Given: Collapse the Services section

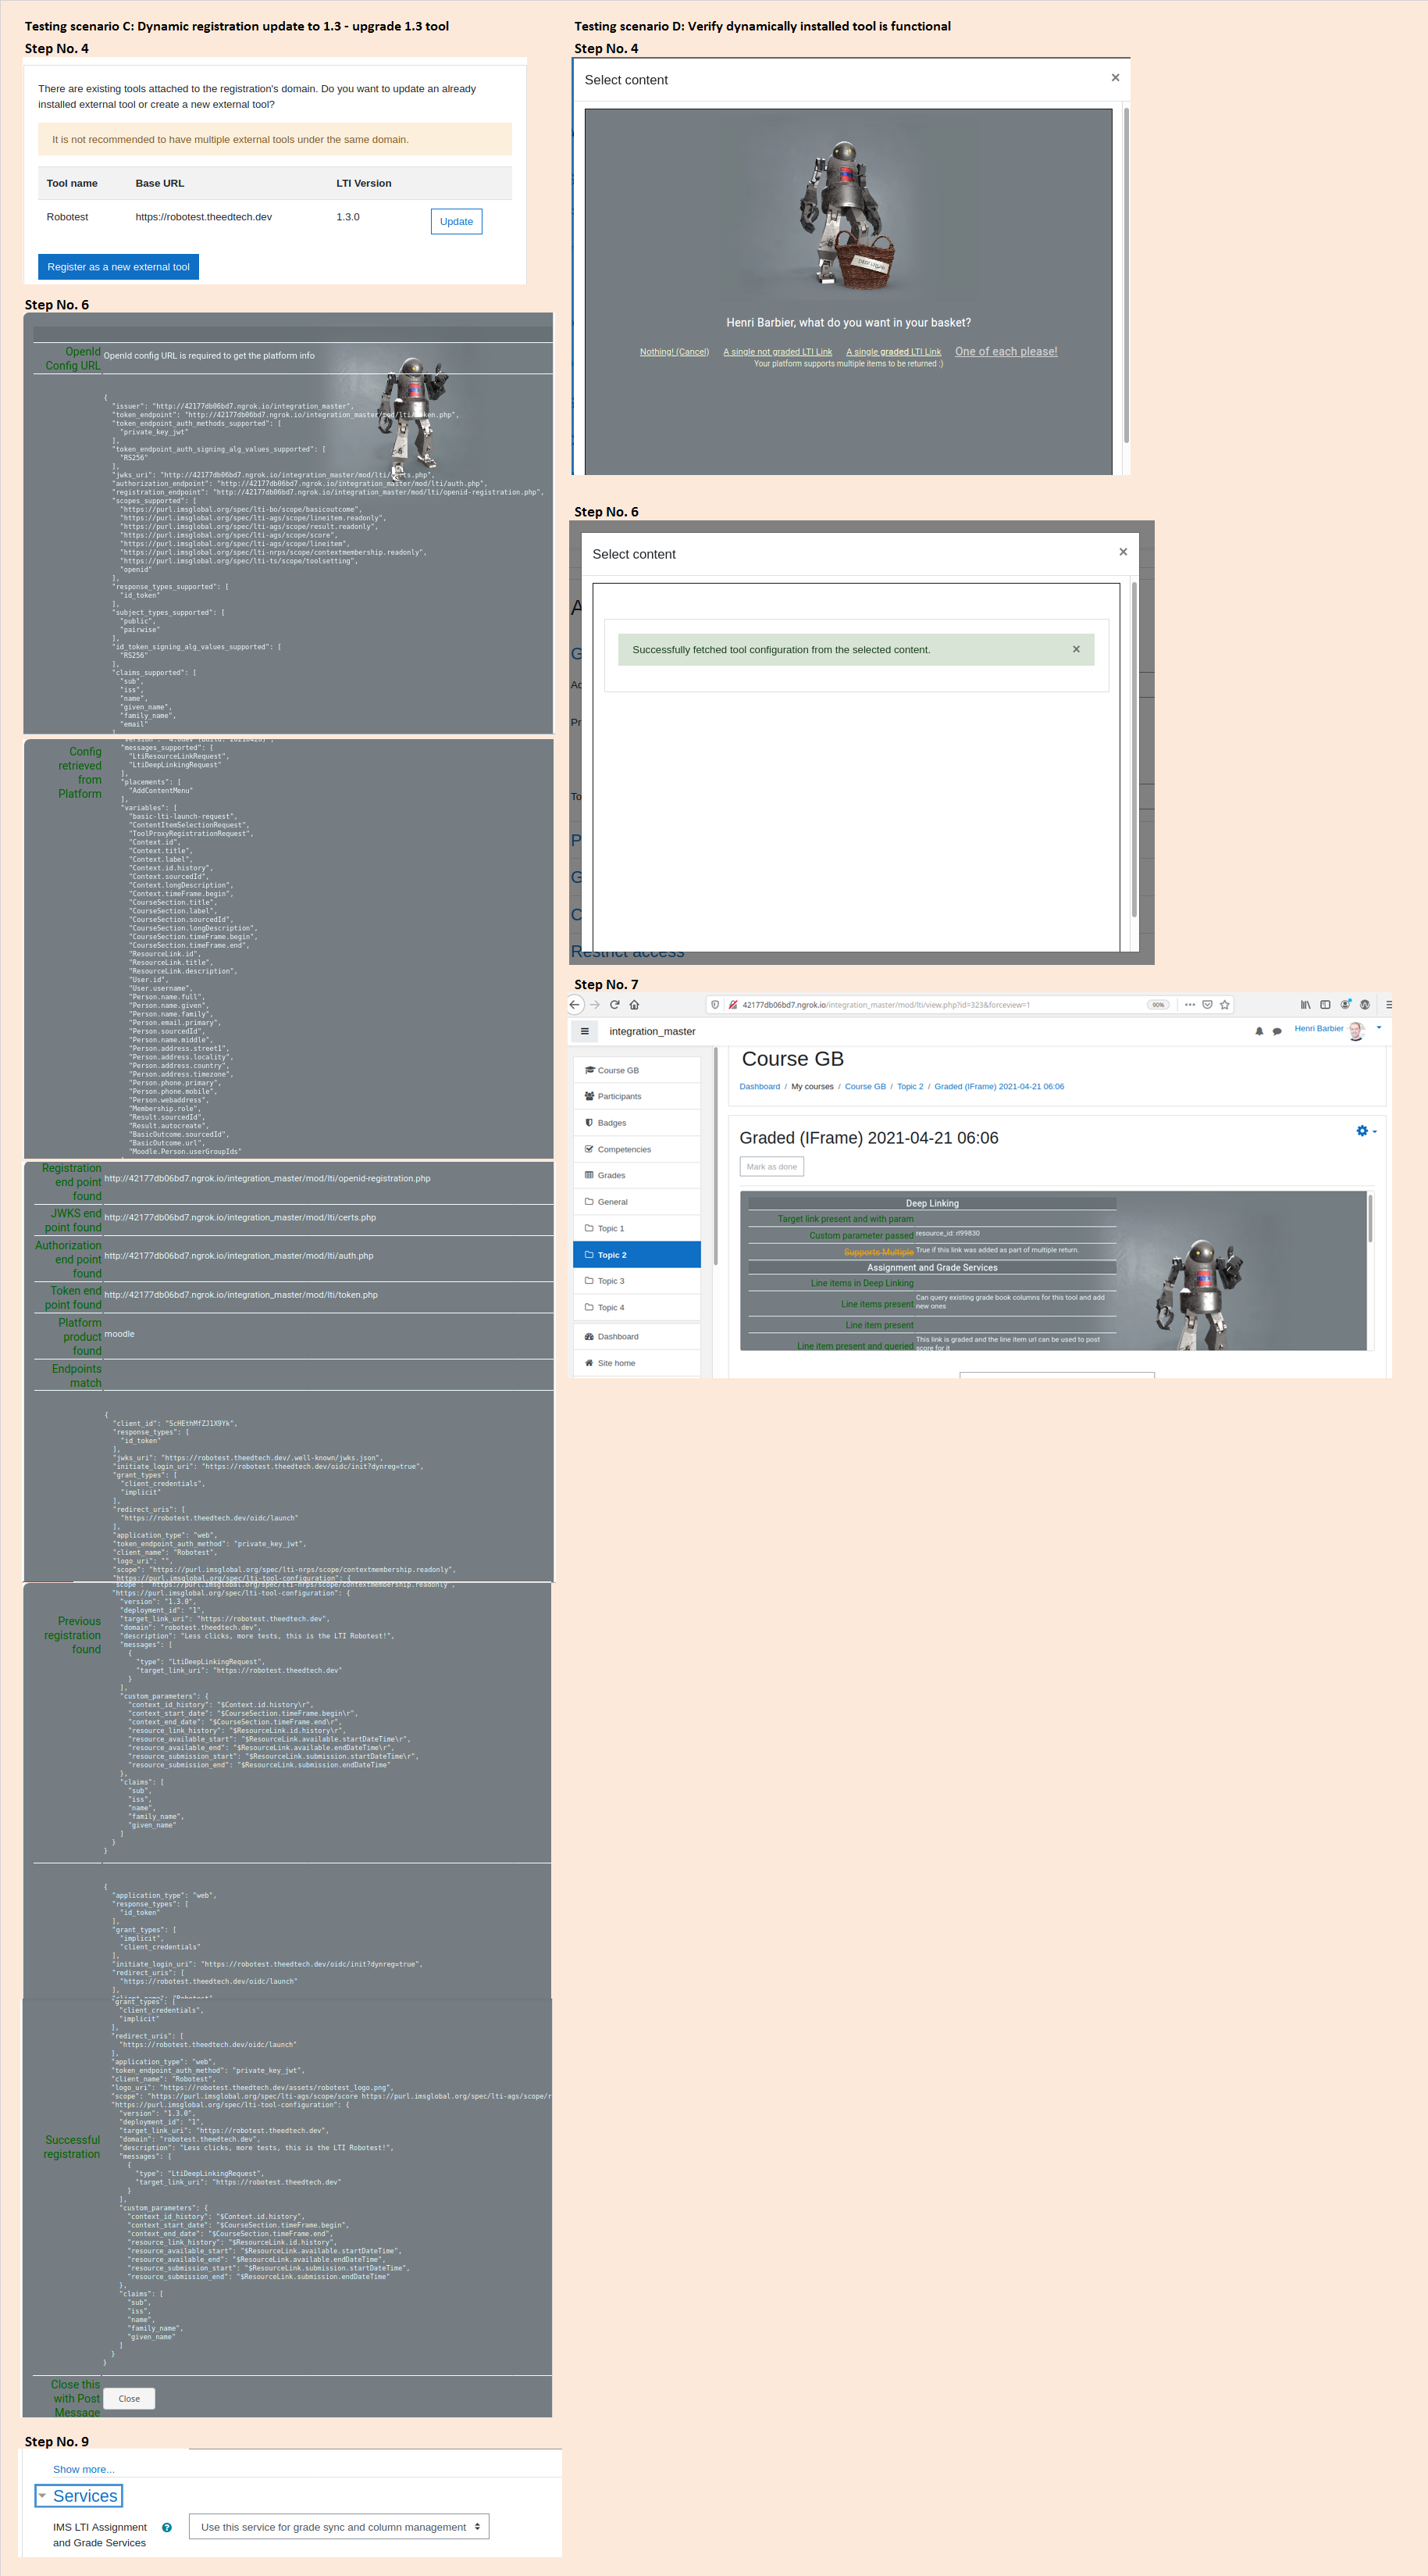Looking at the screenshot, I should coord(78,2495).
